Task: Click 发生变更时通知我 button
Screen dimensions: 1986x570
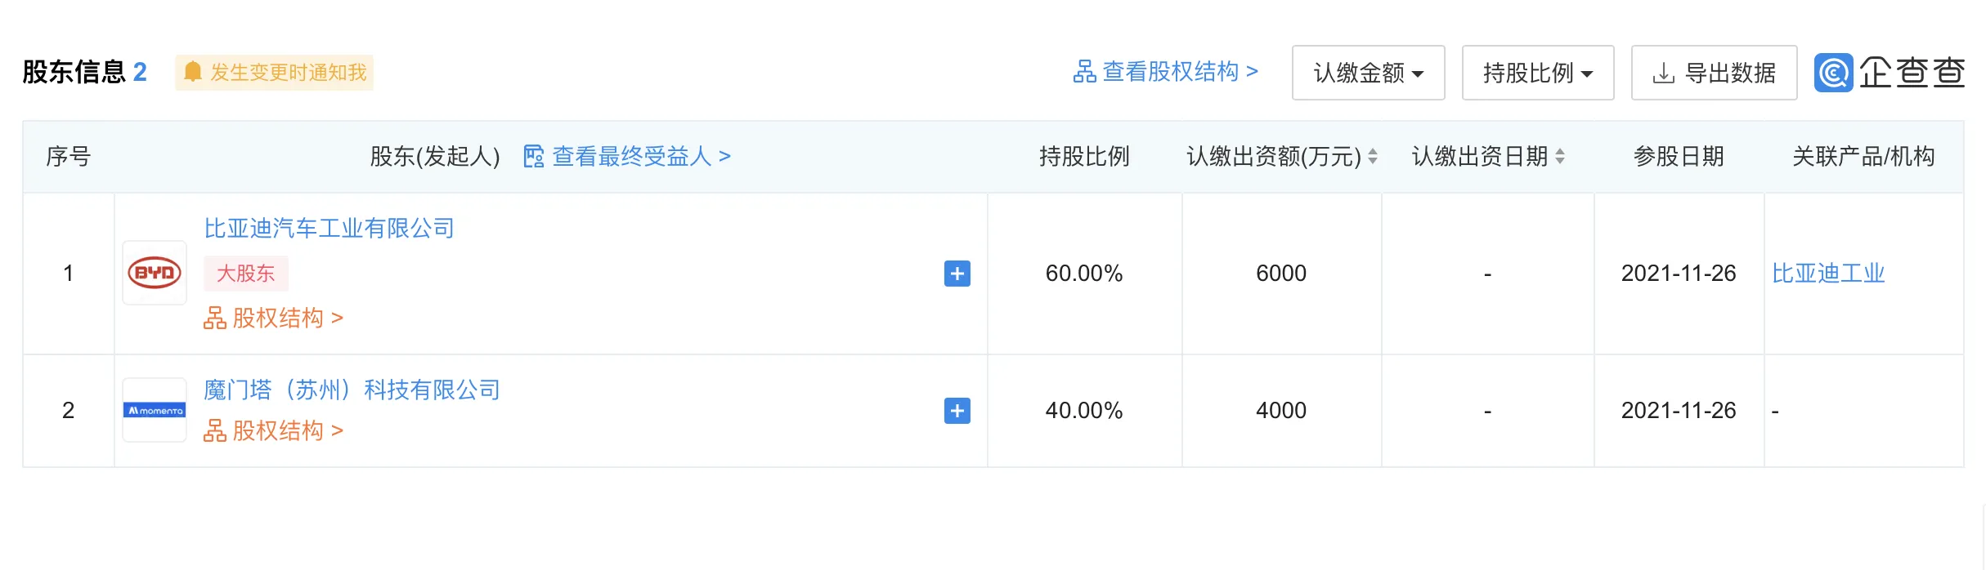Action: pyautogui.click(x=275, y=73)
